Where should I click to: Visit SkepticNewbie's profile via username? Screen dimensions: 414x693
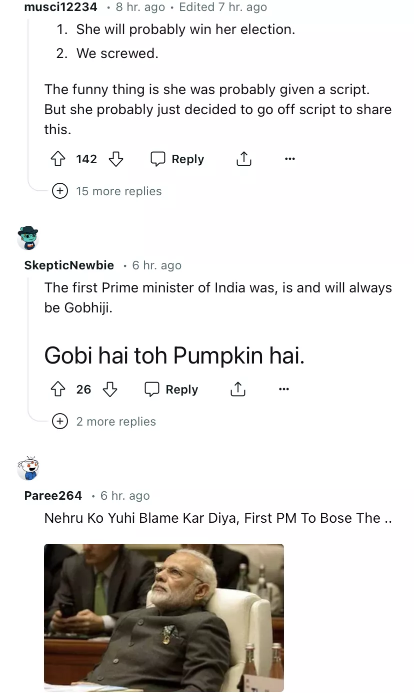pos(69,265)
